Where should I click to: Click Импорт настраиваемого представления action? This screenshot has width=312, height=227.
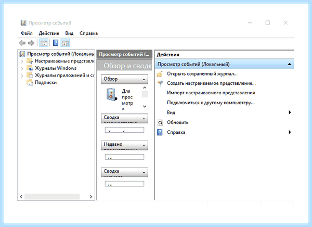211,93
